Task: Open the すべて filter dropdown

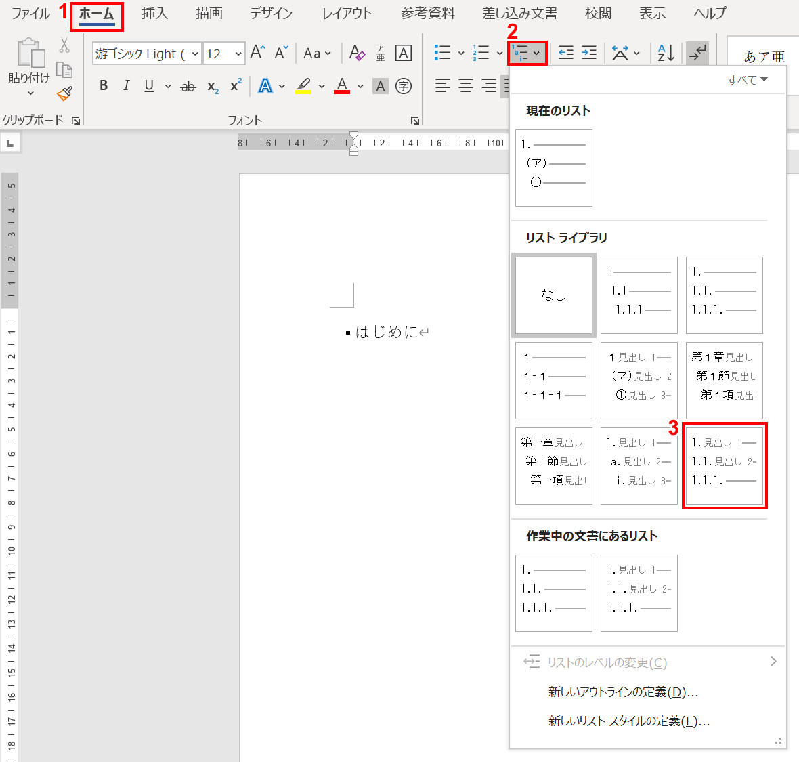Action: pos(747,80)
